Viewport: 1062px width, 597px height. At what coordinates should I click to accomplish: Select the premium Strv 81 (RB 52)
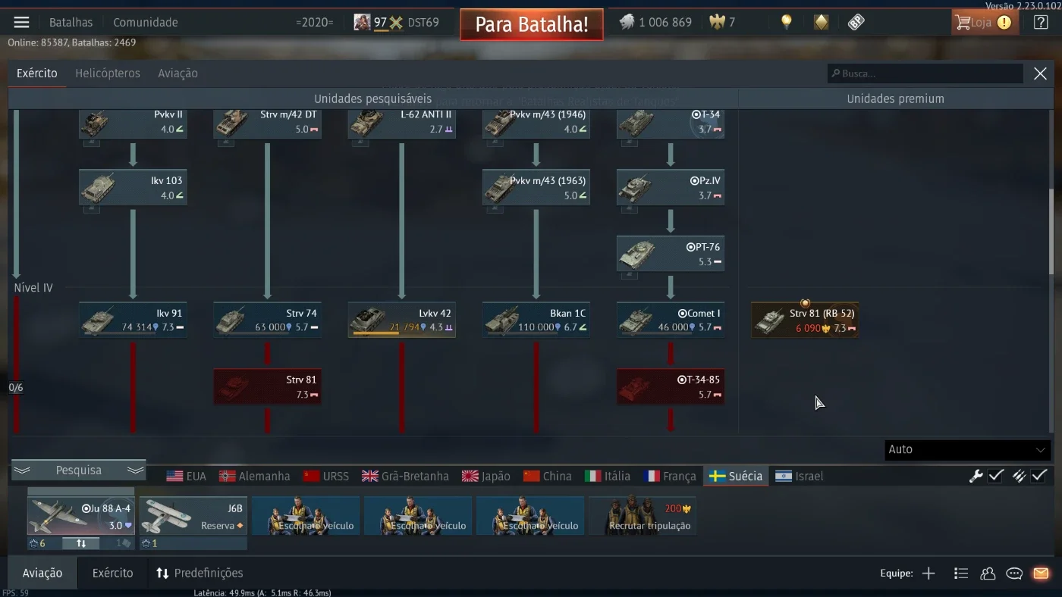pyautogui.click(x=805, y=320)
